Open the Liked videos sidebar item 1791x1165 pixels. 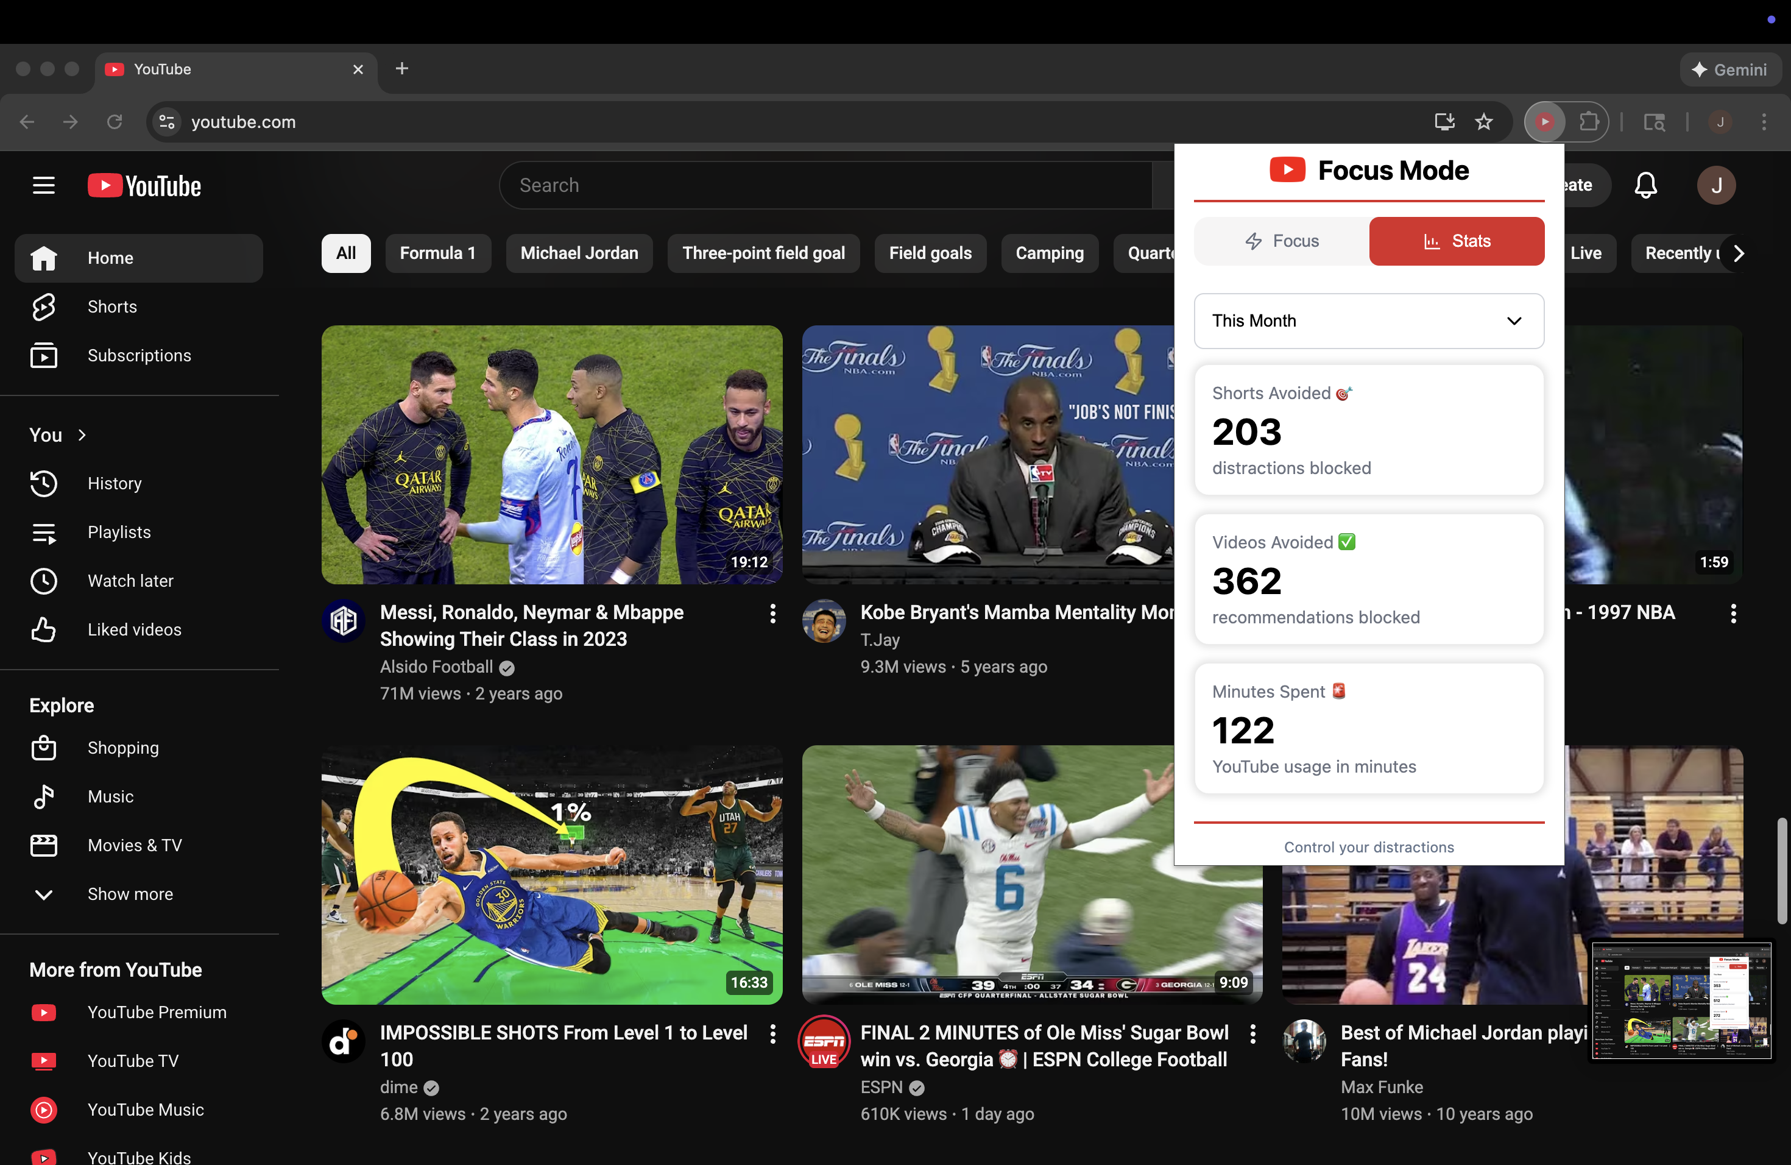(x=133, y=629)
